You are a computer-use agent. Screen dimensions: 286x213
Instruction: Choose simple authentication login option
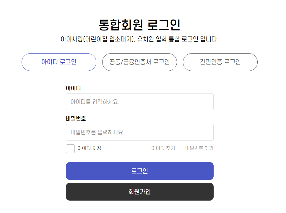220,62
